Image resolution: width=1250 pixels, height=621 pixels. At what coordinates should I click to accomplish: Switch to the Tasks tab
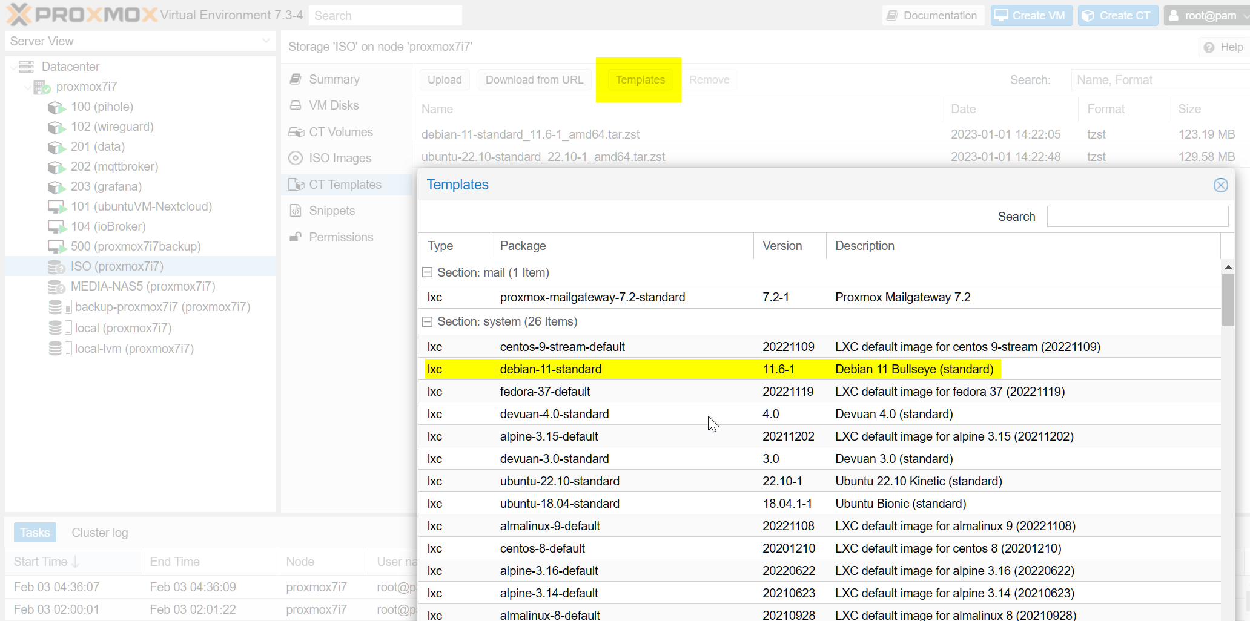pos(35,533)
